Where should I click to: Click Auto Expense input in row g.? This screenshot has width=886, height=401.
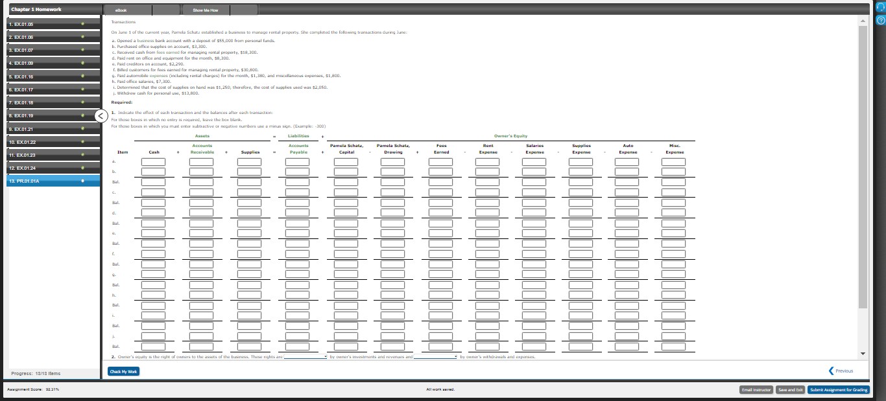[x=628, y=273]
